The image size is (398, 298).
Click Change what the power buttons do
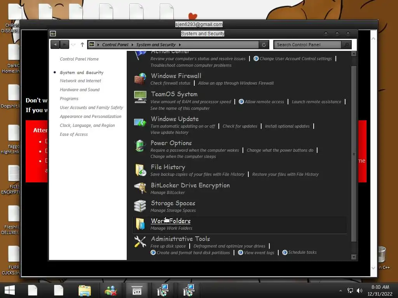[x=280, y=150]
